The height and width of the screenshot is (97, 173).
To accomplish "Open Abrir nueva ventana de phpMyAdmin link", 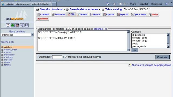I will point(151,65).
